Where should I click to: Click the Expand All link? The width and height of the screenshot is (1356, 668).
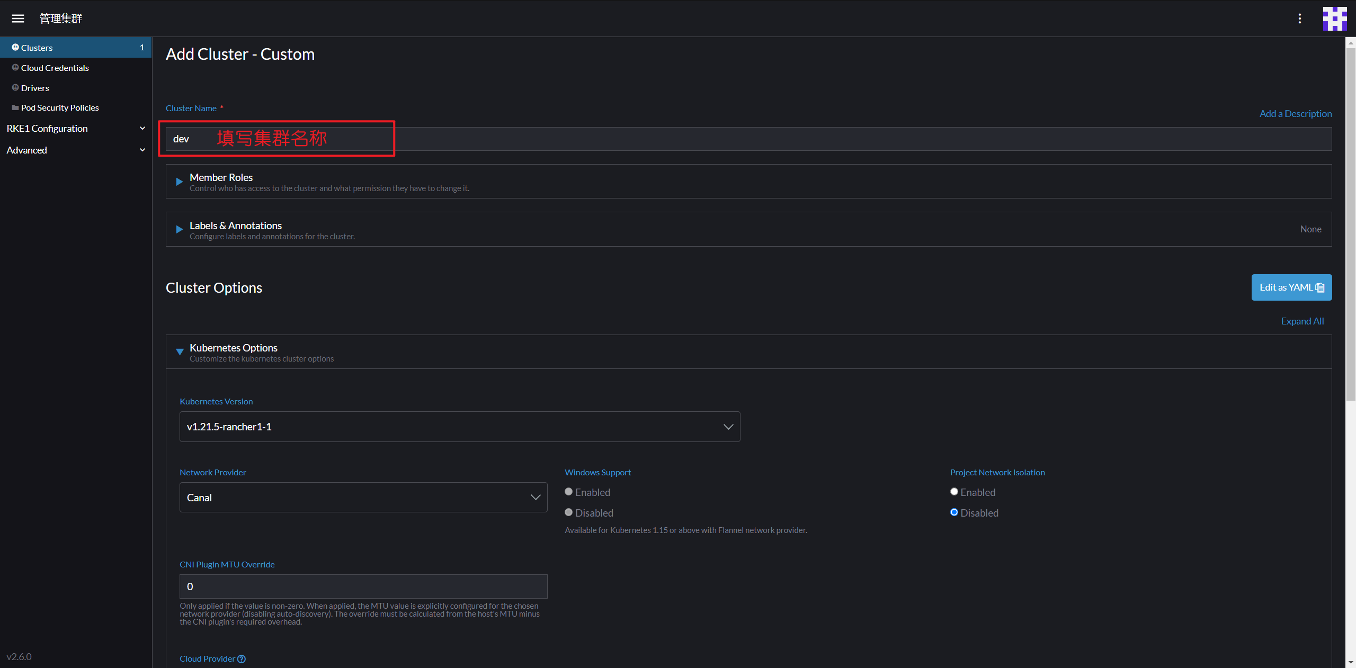click(1302, 321)
